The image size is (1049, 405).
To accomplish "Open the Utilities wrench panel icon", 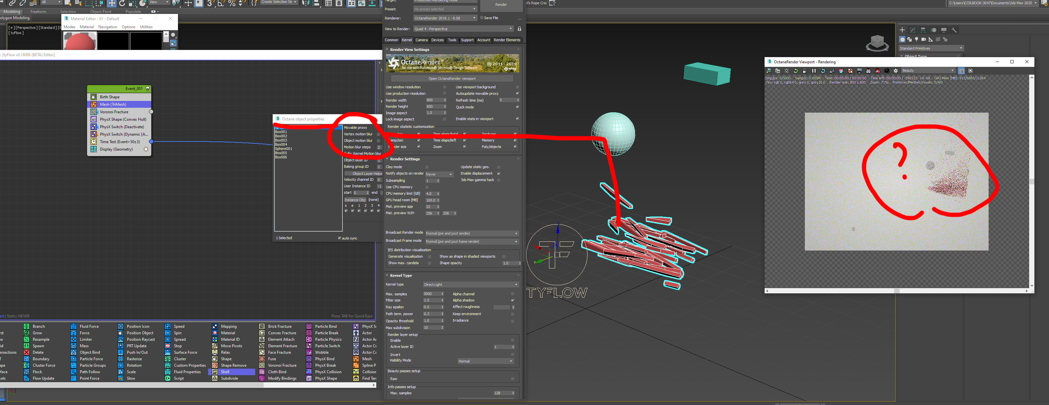I will 954,30.
